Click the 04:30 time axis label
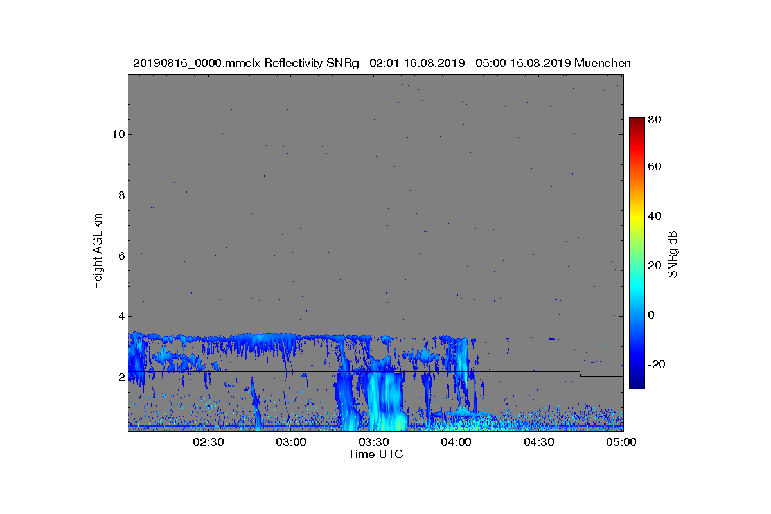 tap(539, 442)
